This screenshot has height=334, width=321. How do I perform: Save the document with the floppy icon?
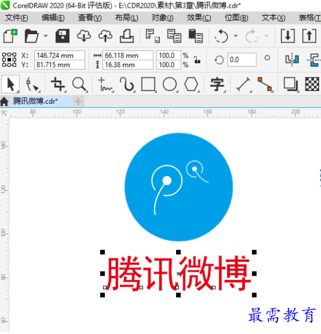point(62,36)
